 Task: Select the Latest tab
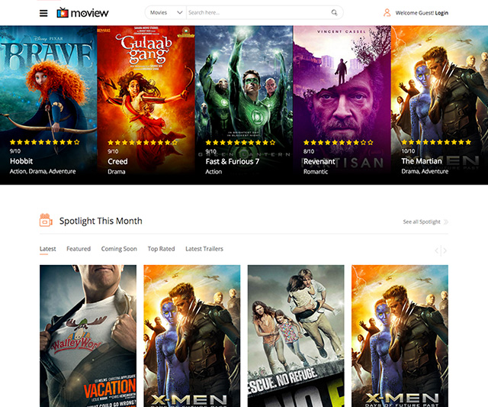click(x=47, y=249)
